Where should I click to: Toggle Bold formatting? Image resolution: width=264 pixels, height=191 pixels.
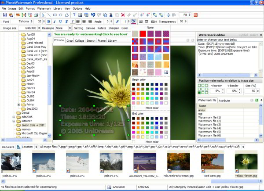[x=49, y=22]
